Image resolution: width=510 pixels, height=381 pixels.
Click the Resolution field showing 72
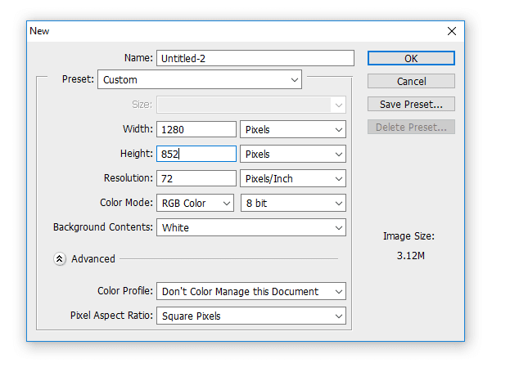(196, 178)
